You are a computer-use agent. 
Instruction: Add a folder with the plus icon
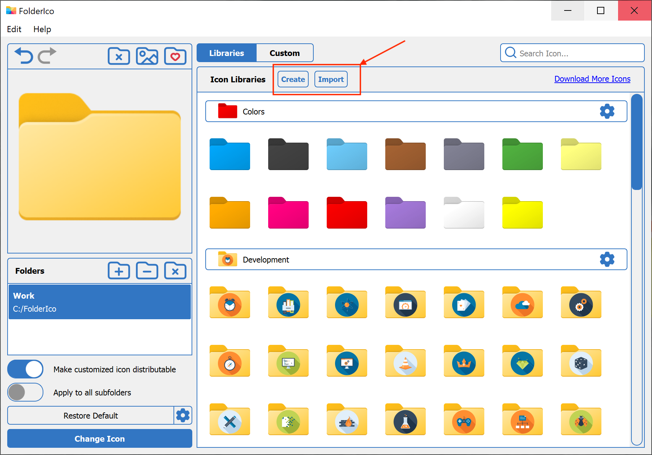[119, 271]
